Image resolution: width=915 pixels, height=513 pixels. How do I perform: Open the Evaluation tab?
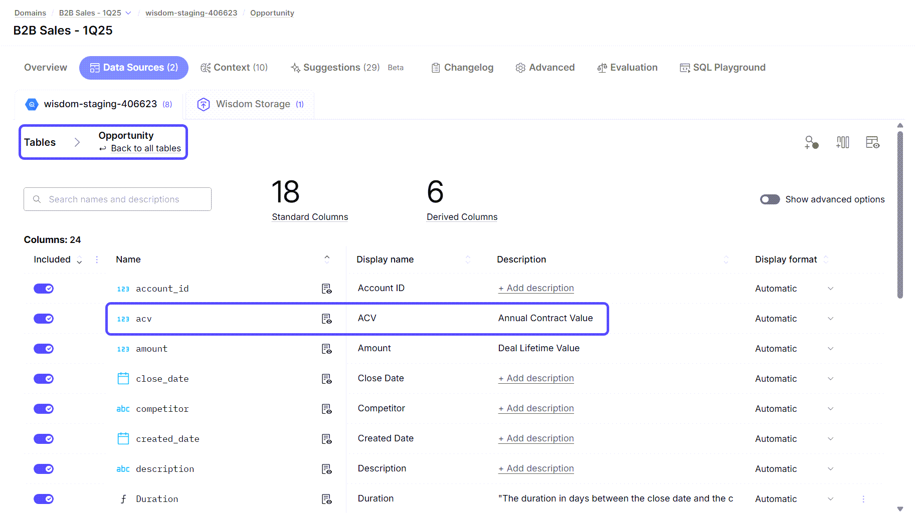point(627,68)
